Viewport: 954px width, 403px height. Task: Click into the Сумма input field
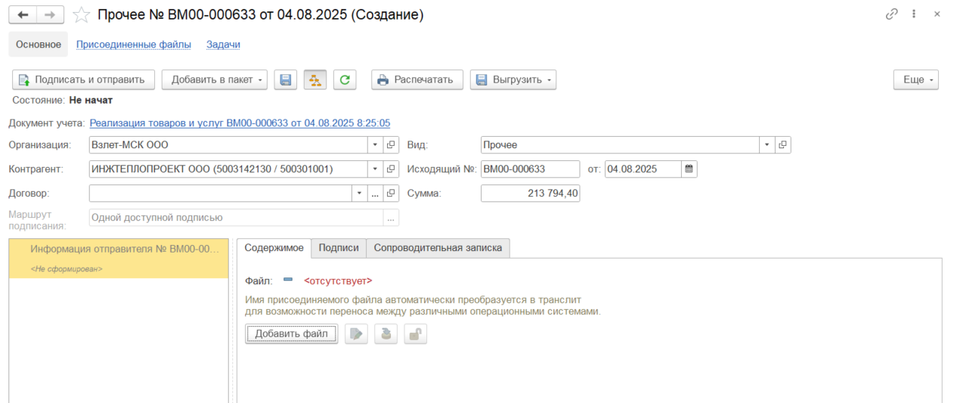point(530,194)
